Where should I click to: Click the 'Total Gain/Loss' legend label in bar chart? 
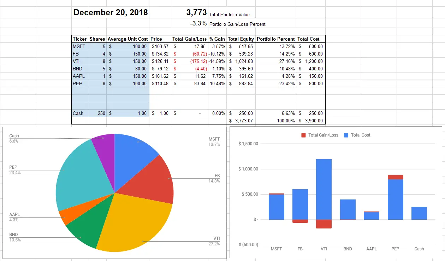click(x=323, y=135)
